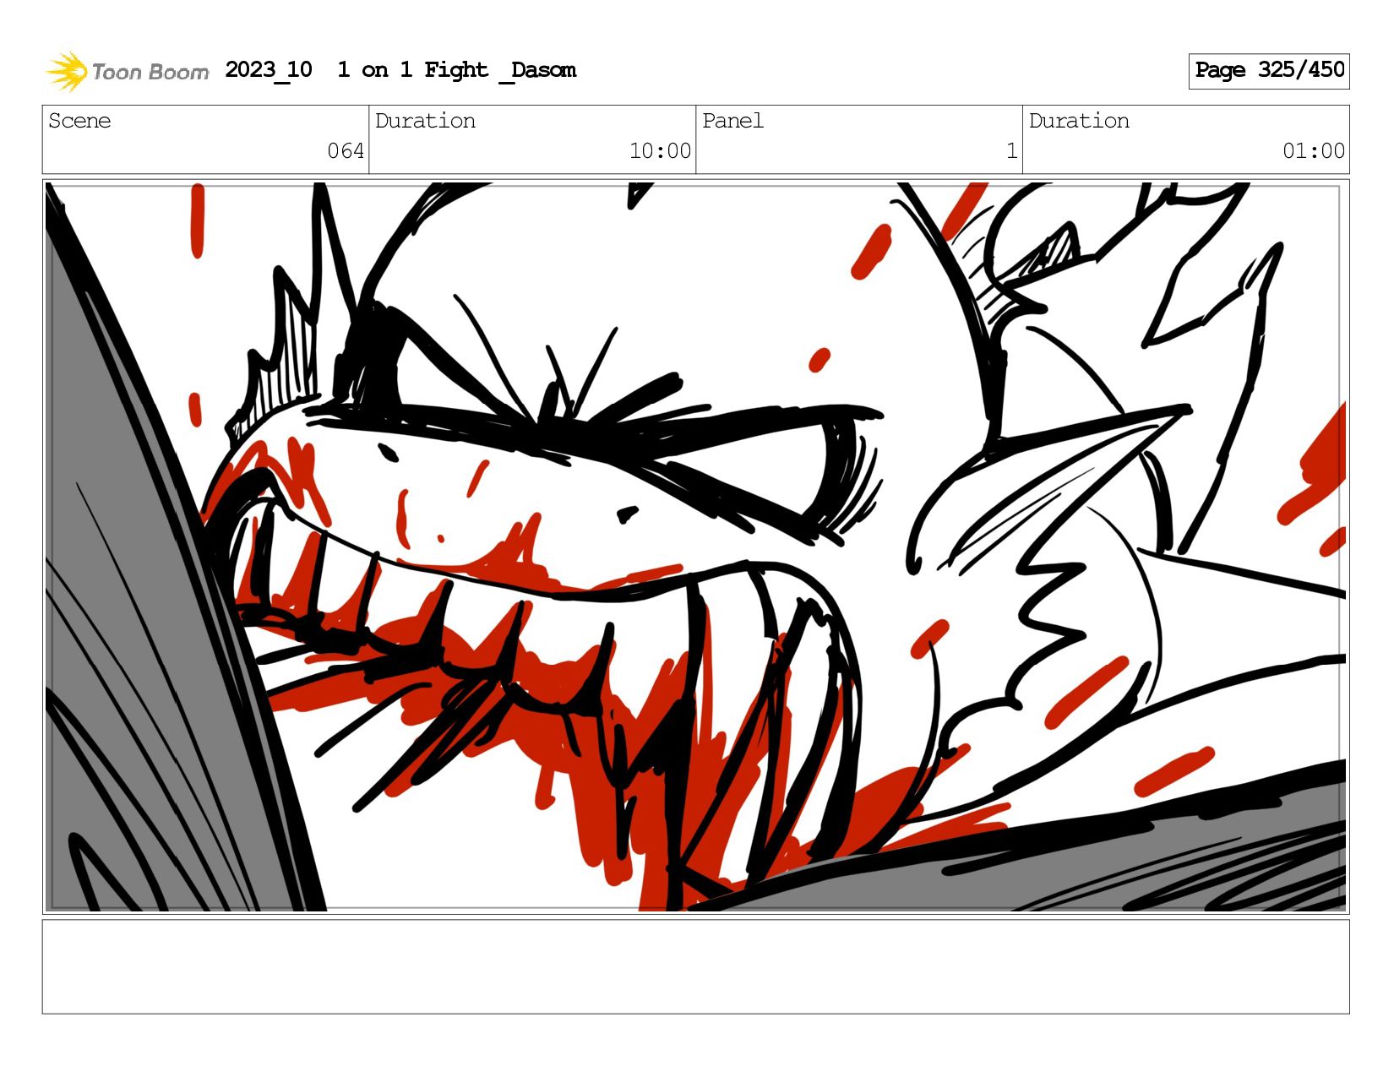Select the scene duration value '10:00'
The height and width of the screenshot is (1077, 1394).
(660, 151)
